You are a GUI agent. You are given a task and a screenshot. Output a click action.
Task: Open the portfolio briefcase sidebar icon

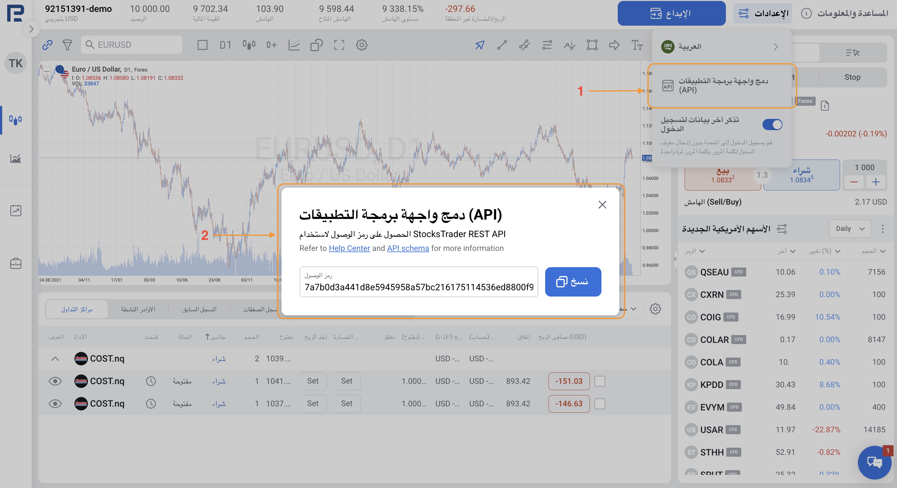[x=16, y=263]
